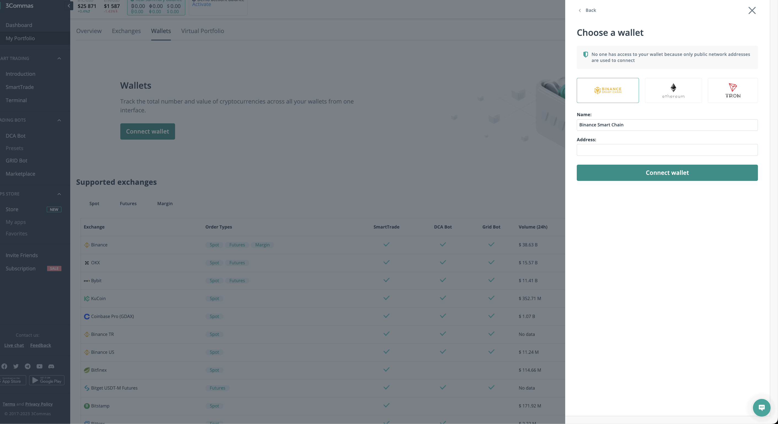Screen dimensions: 778x424
Task: Select the TRON wallet option
Action: [x=732, y=90]
